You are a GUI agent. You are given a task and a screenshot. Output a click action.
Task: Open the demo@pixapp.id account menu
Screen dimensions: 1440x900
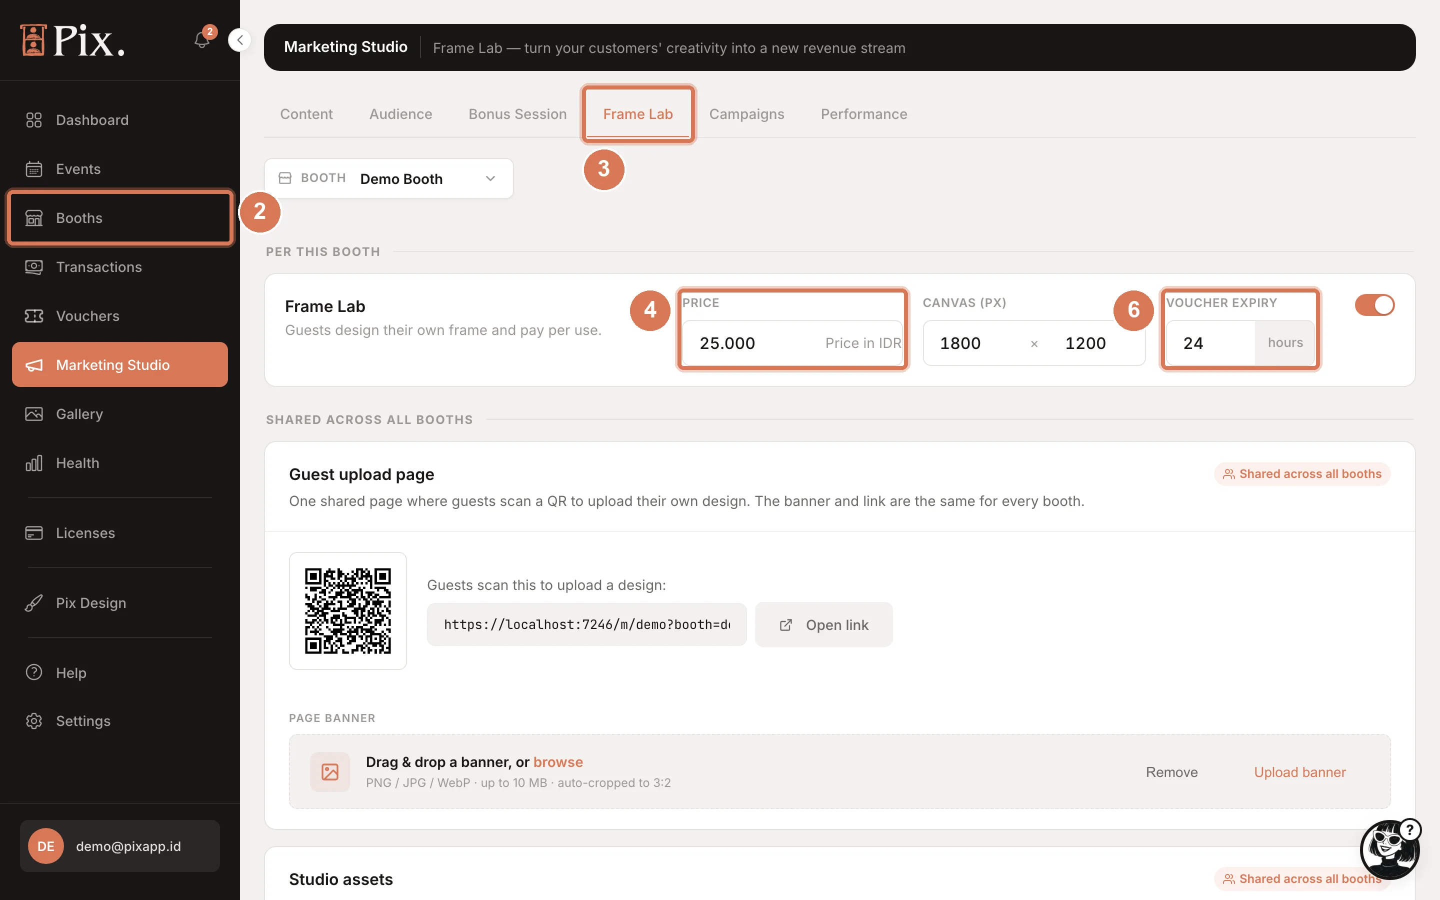119,846
